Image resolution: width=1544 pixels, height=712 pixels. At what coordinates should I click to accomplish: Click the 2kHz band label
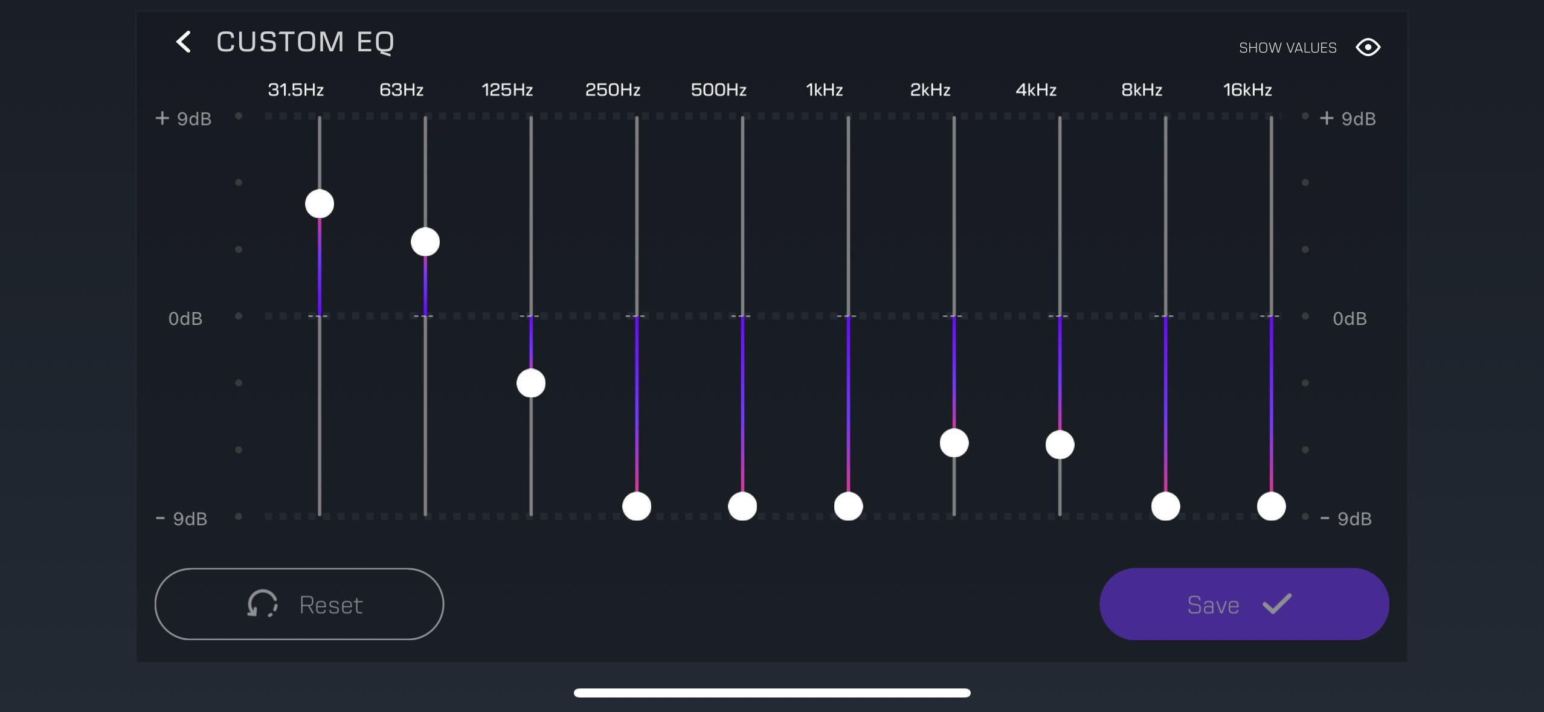[930, 90]
